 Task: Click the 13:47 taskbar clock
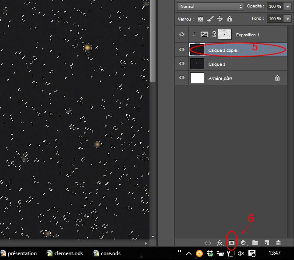[274, 253]
